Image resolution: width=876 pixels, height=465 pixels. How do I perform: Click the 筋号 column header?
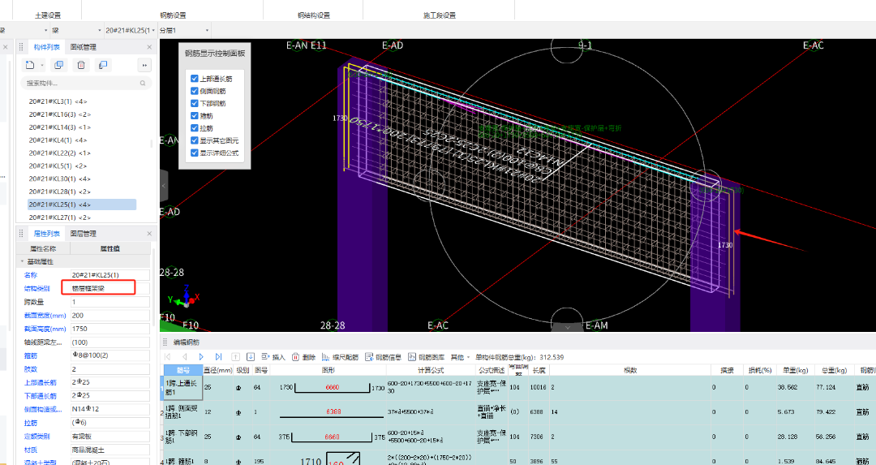(183, 370)
